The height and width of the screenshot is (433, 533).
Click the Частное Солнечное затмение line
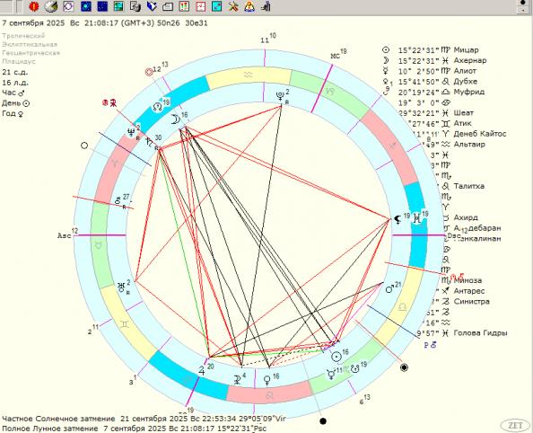144,419
